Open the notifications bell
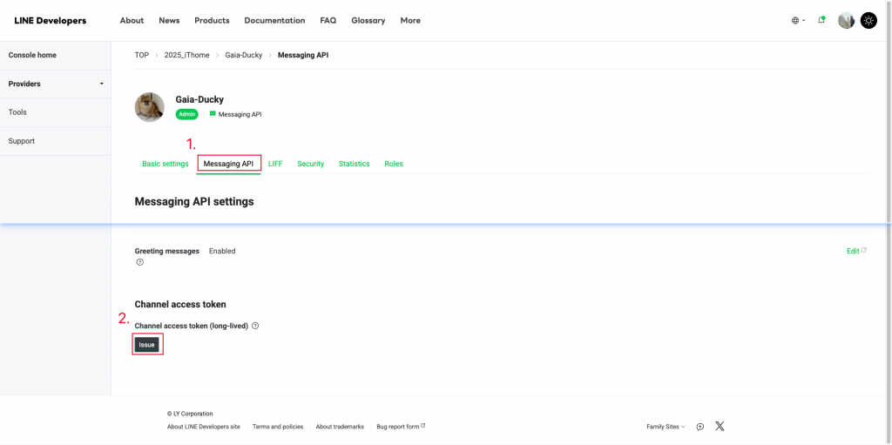 click(821, 20)
